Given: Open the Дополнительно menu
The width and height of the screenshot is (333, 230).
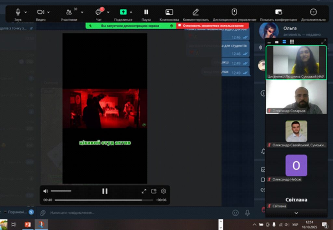Looking at the screenshot, I should (313, 12).
